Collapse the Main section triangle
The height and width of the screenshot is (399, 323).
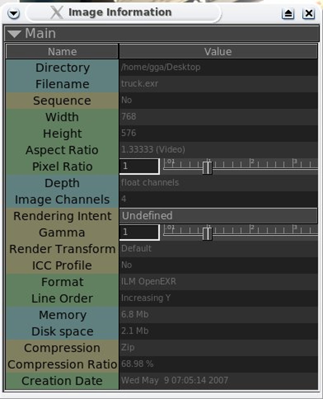coord(15,33)
